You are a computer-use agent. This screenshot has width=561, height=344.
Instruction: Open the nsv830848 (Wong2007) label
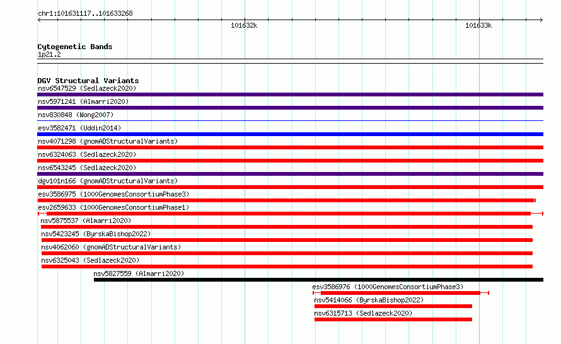76,115
